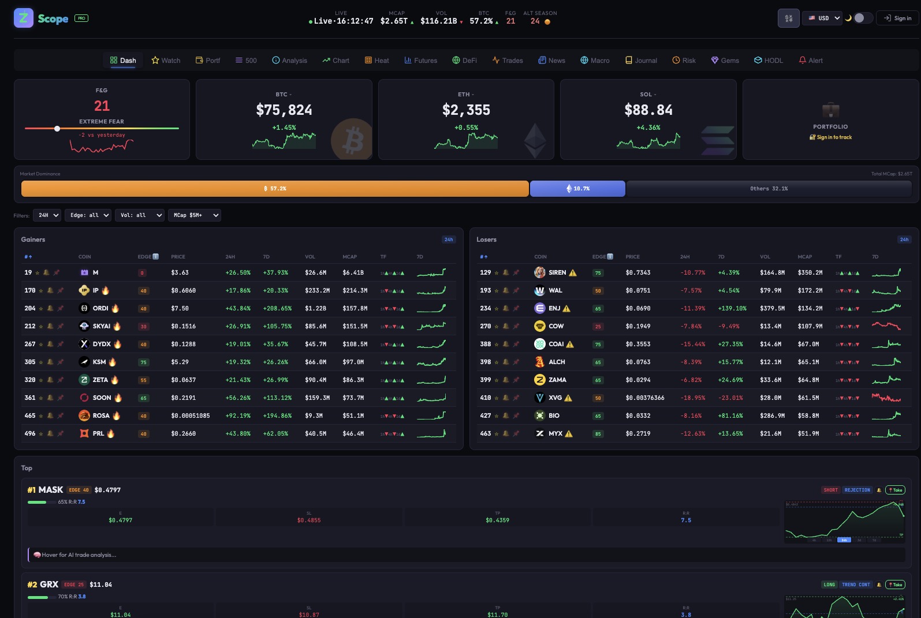Click the warning triangle next to ENJ
This screenshot has height=618, width=921.
(x=566, y=309)
